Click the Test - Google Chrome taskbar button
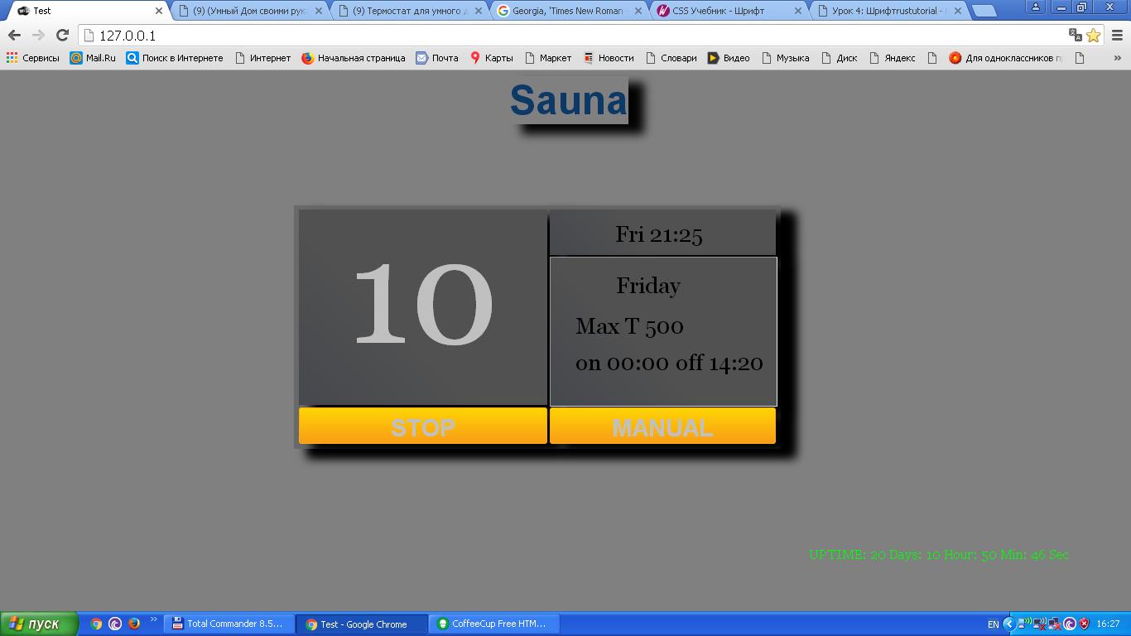This screenshot has width=1131, height=636. [x=362, y=624]
